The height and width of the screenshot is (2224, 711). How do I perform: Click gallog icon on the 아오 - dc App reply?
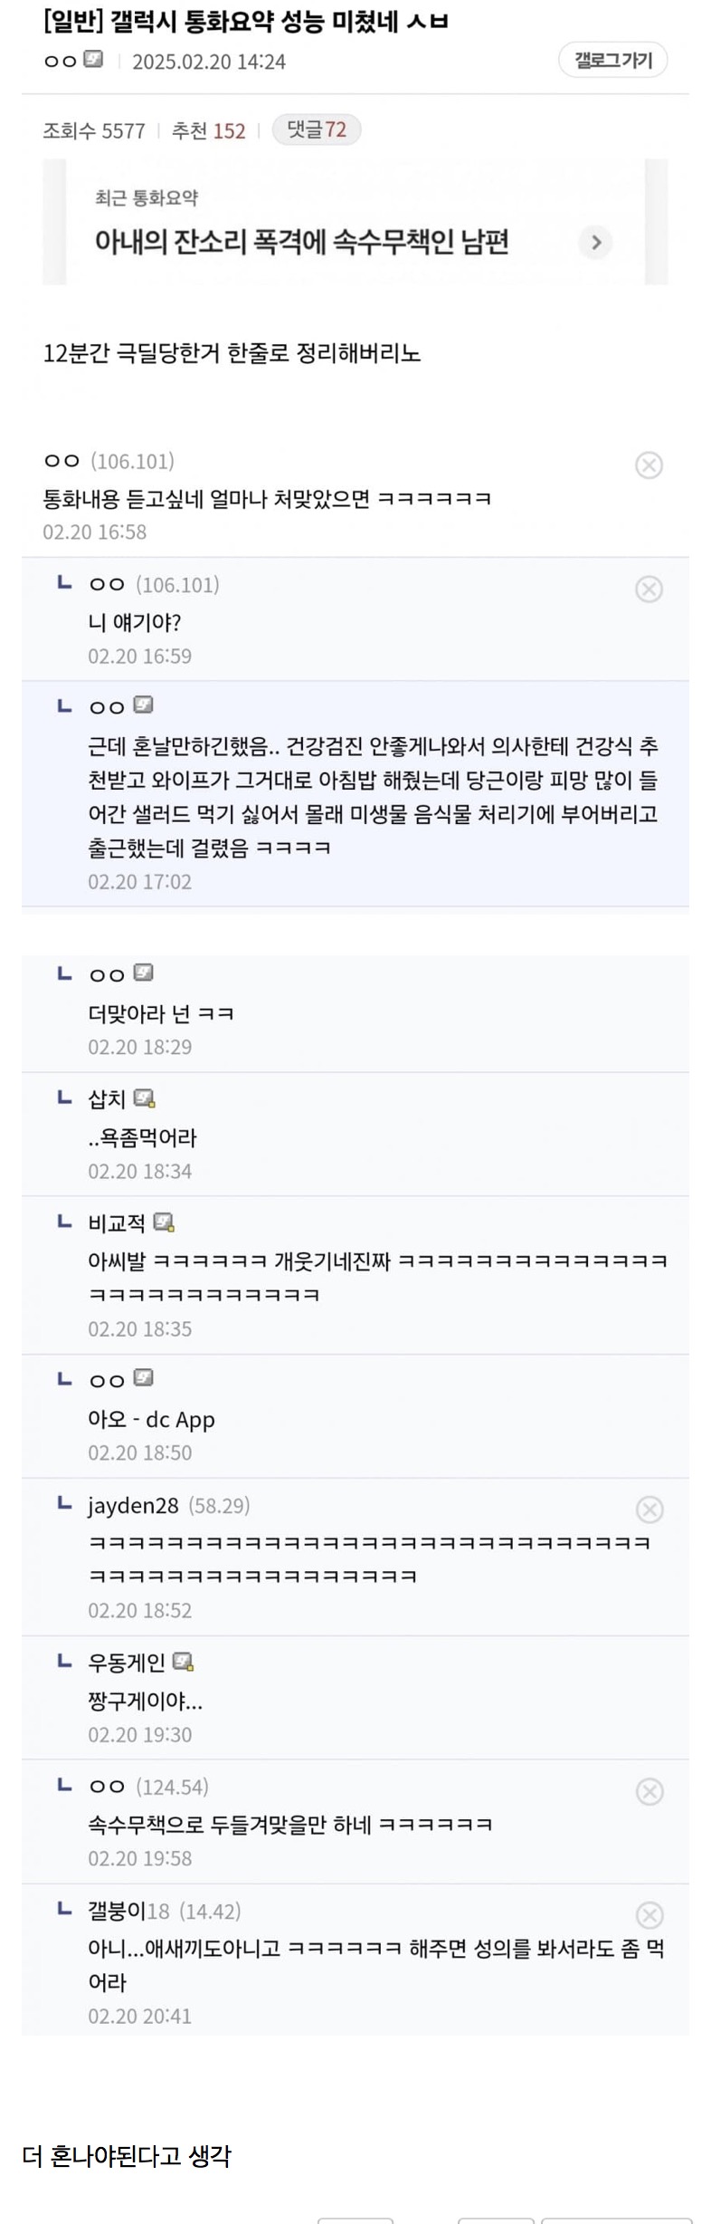coord(143,1378)
